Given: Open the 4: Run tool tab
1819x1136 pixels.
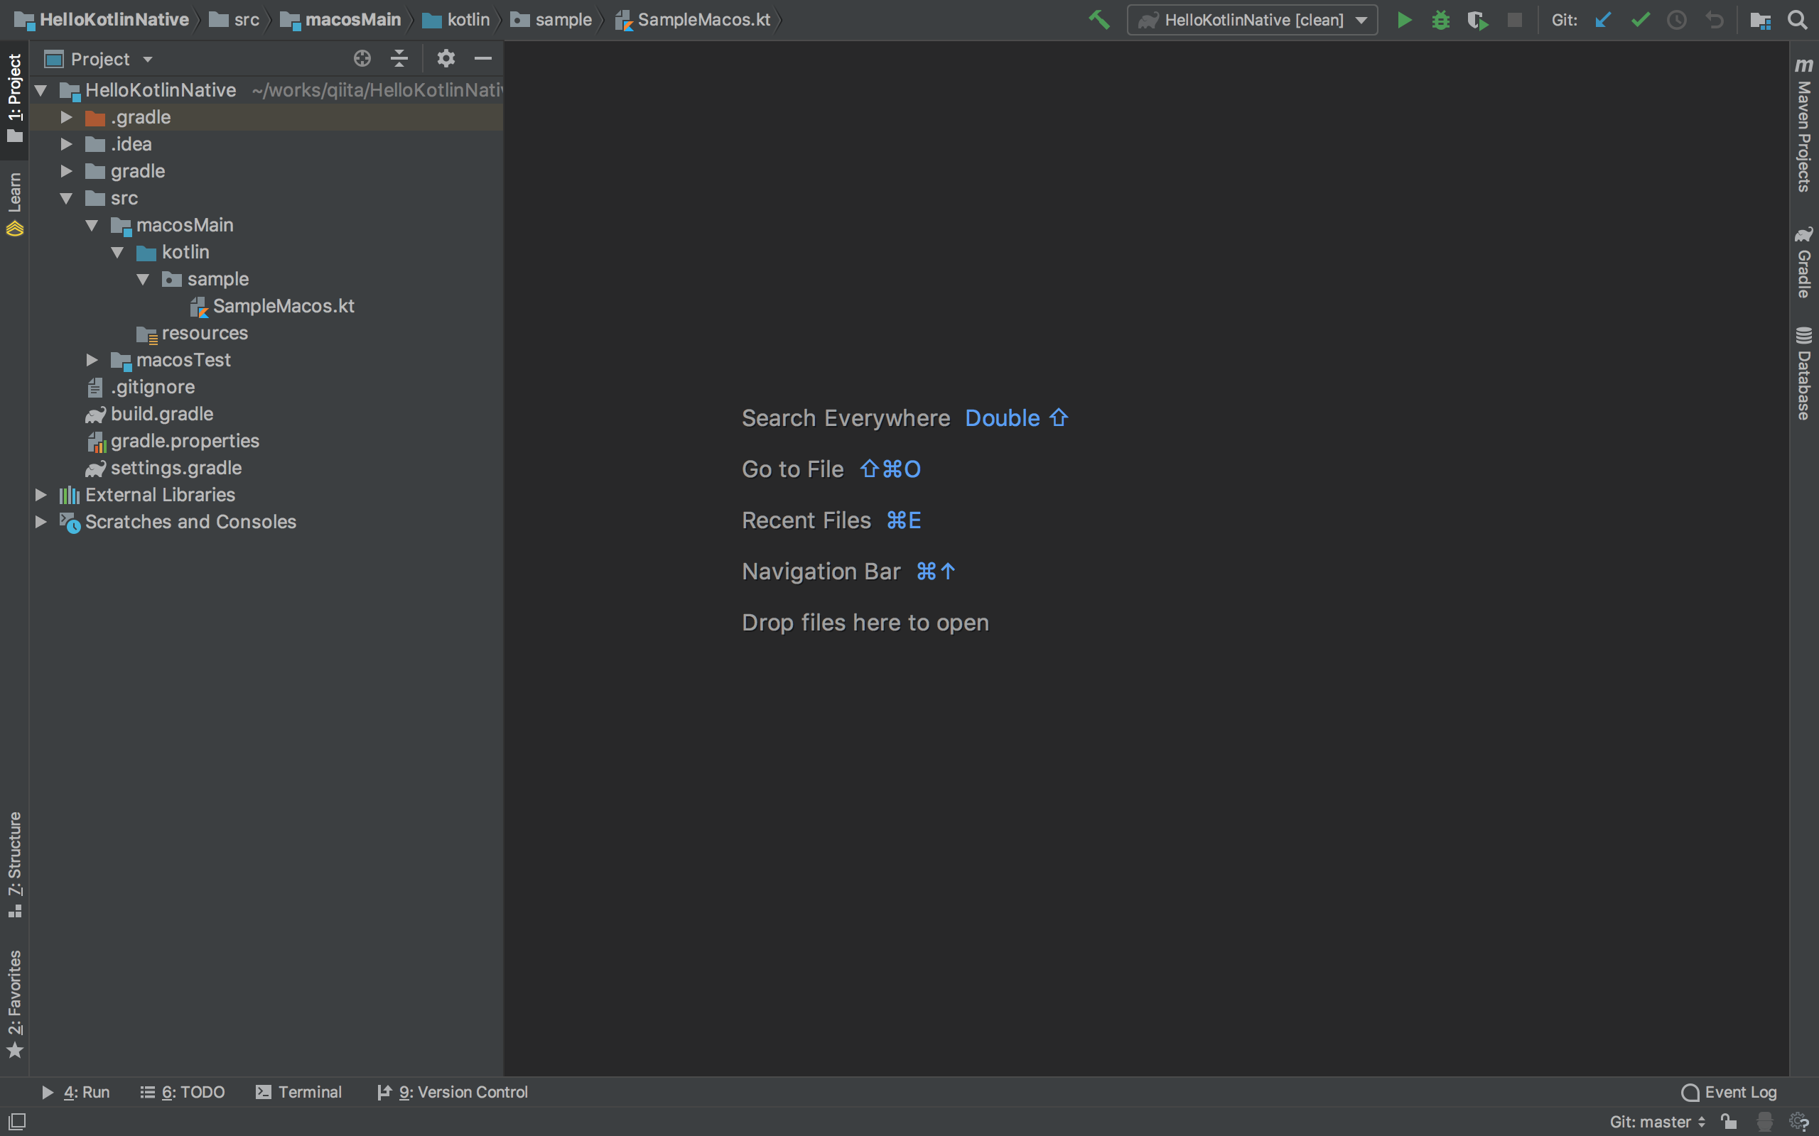Looking at the screenshot, I should tap(75, 1092).
